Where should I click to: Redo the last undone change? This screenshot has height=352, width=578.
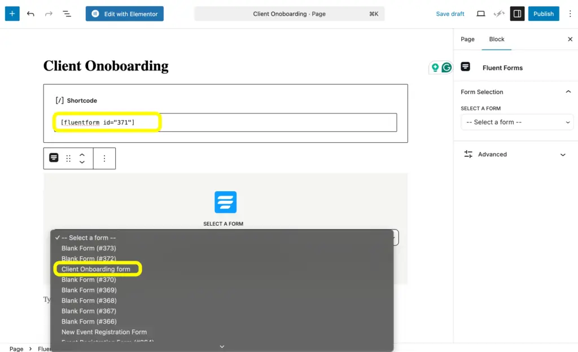[49, 14]
